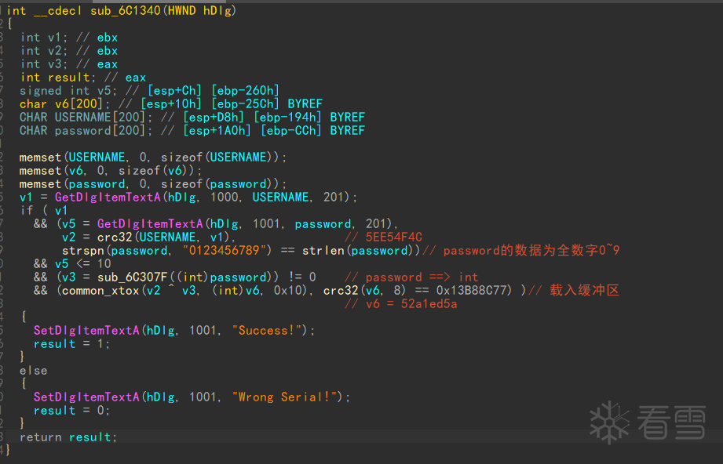Click crc32 in 'crc32(v6, 8)'
Viewport: 723px width, 464px height.
(x=341, y=291)
